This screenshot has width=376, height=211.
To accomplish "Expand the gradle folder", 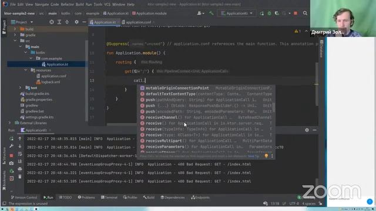I will 15,35.
